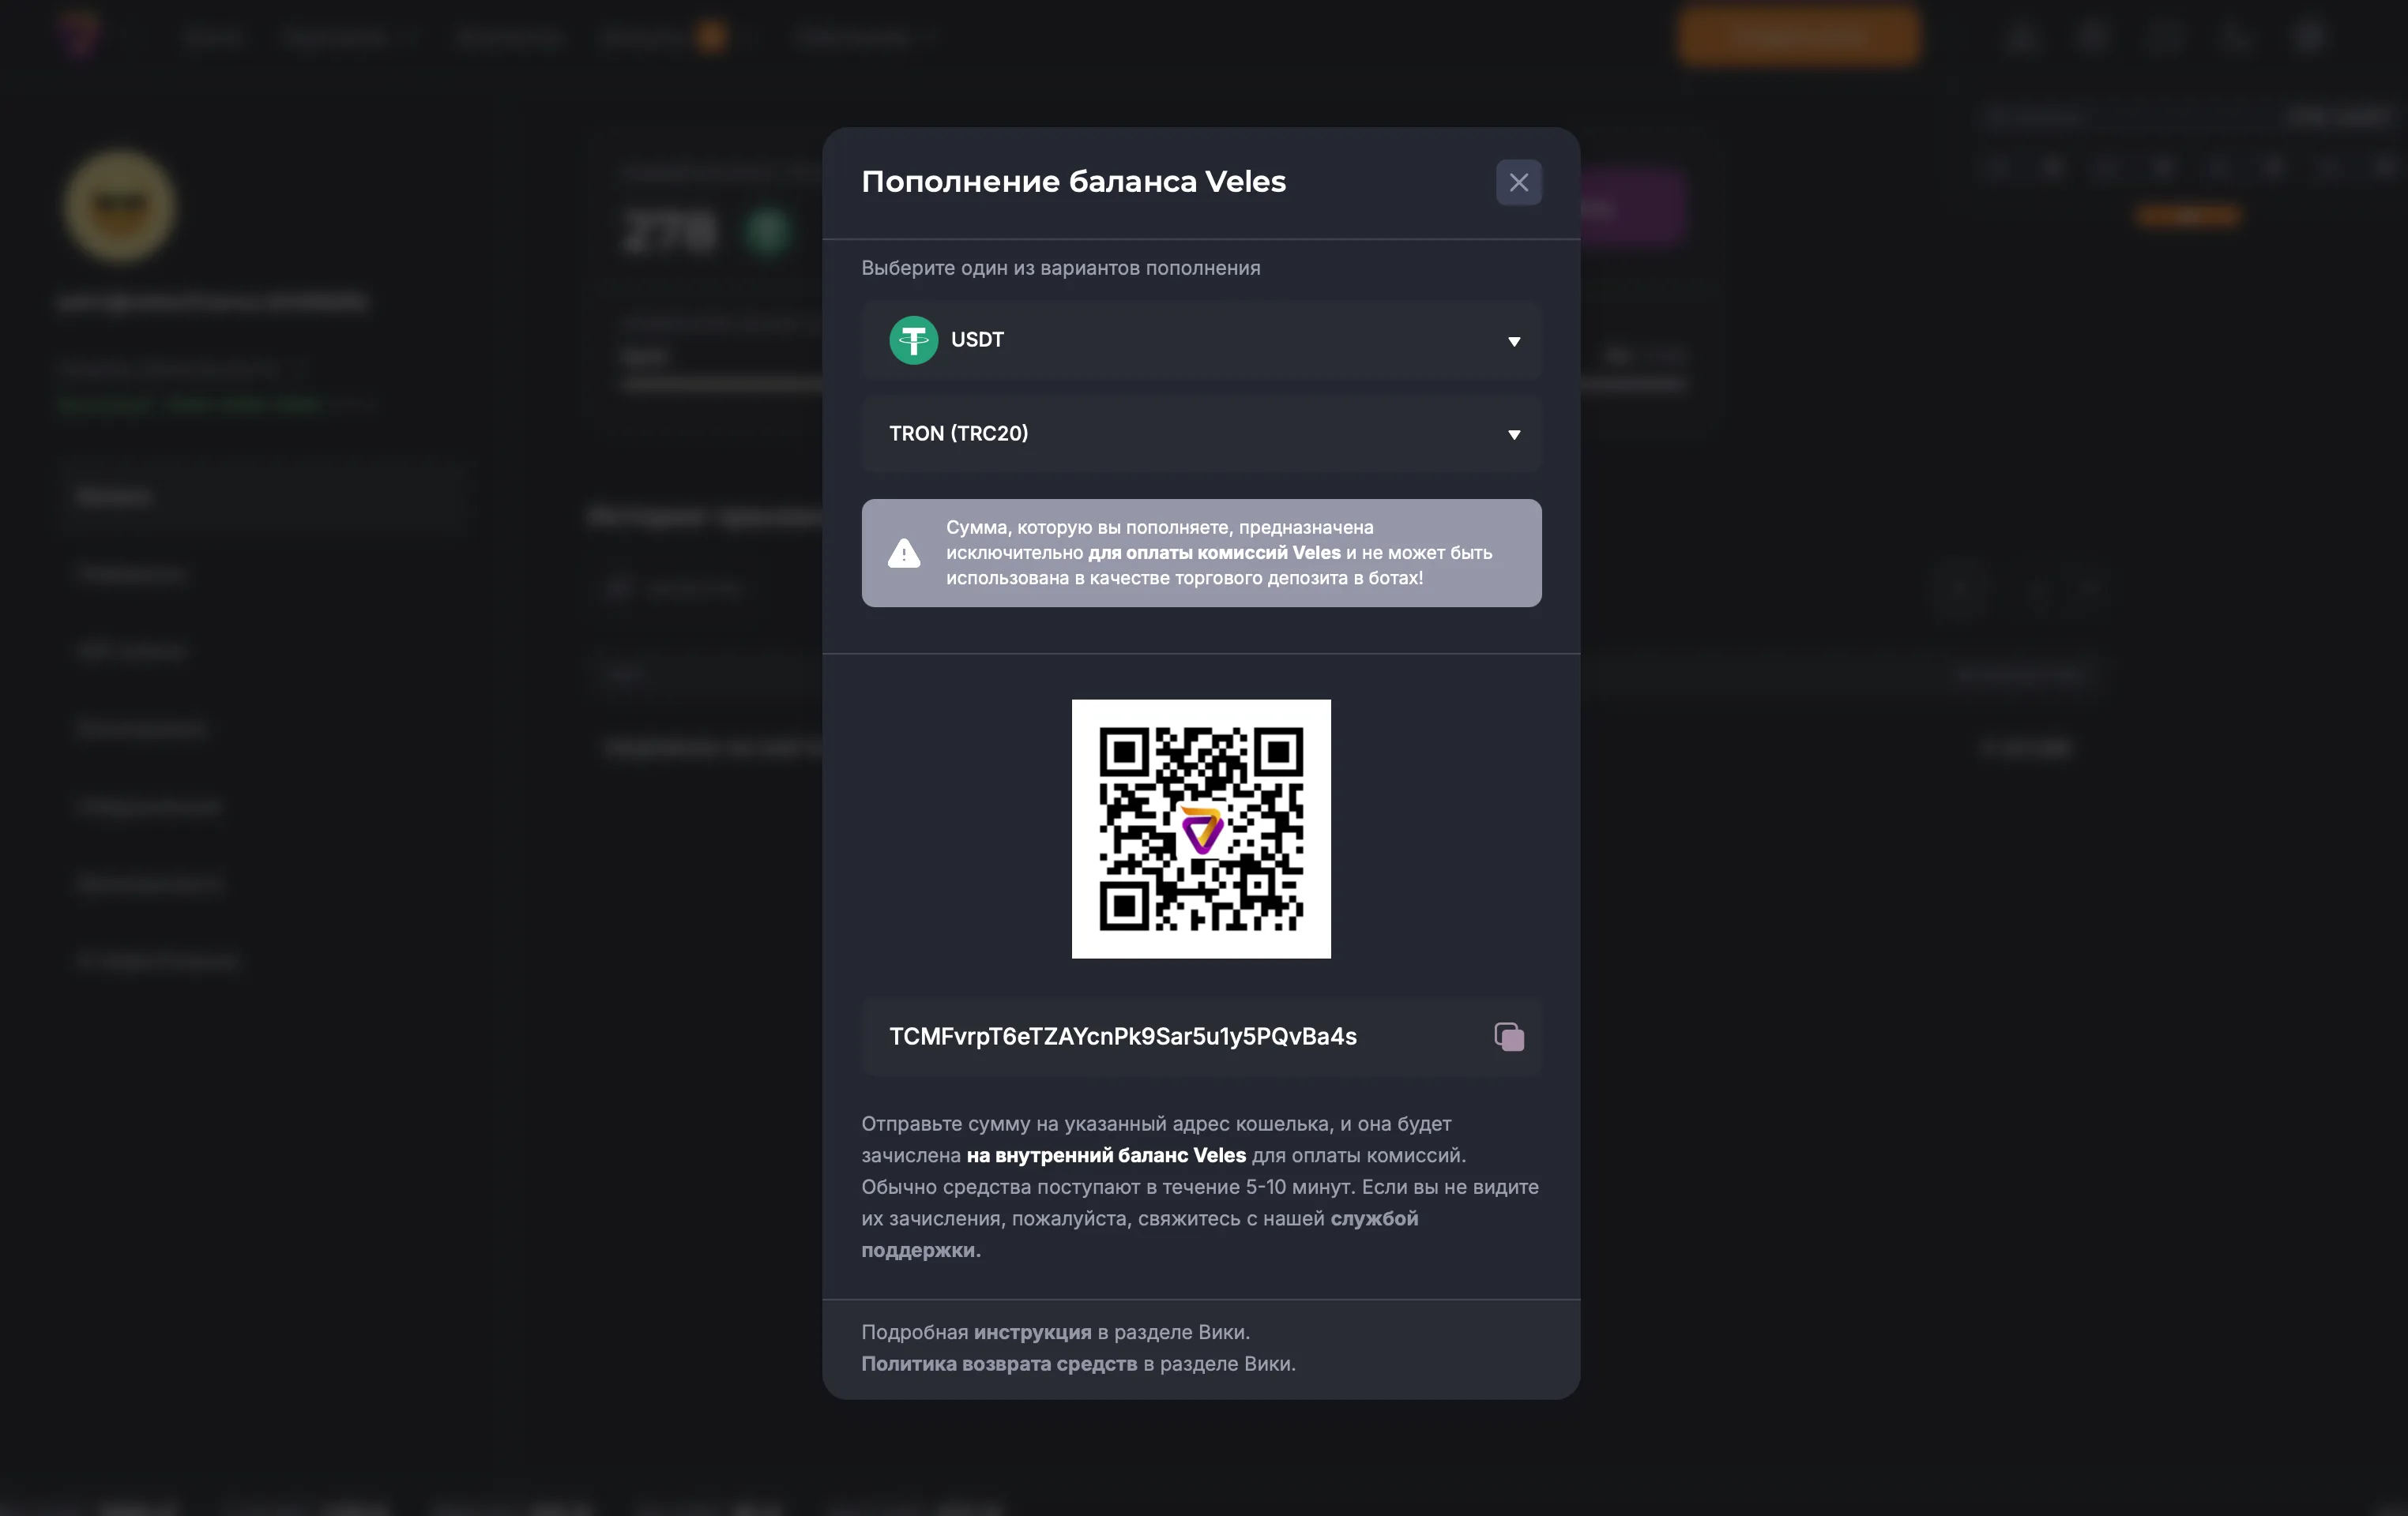
Task: Click the warning triangle icon in the notice
Action: click(x=904, y=553)
